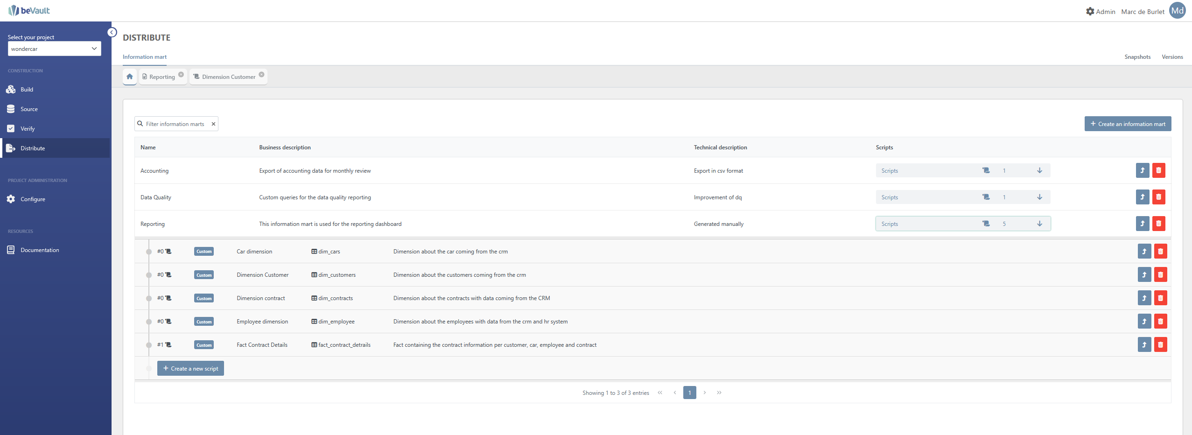Viewport: 1192px width, 435px height.
Task: Click Create an information mart button
Action: 1127,124
